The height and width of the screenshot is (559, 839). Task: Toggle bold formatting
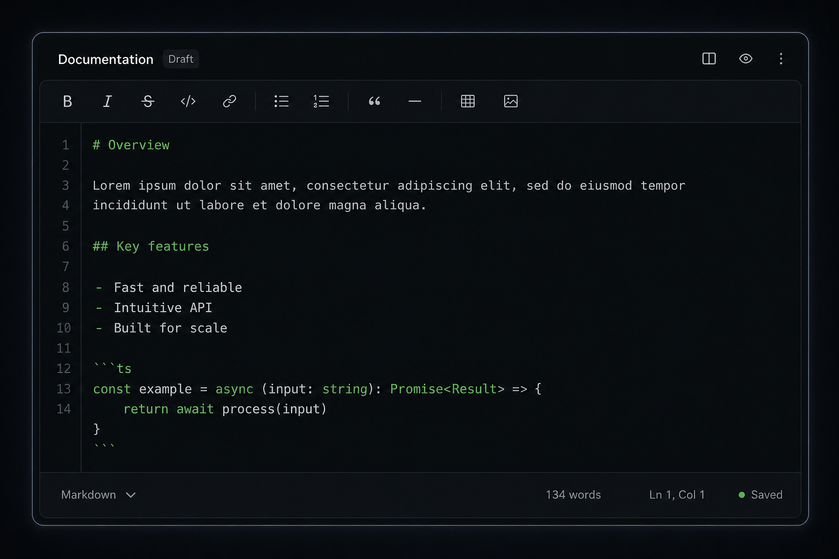pos(67,101)
